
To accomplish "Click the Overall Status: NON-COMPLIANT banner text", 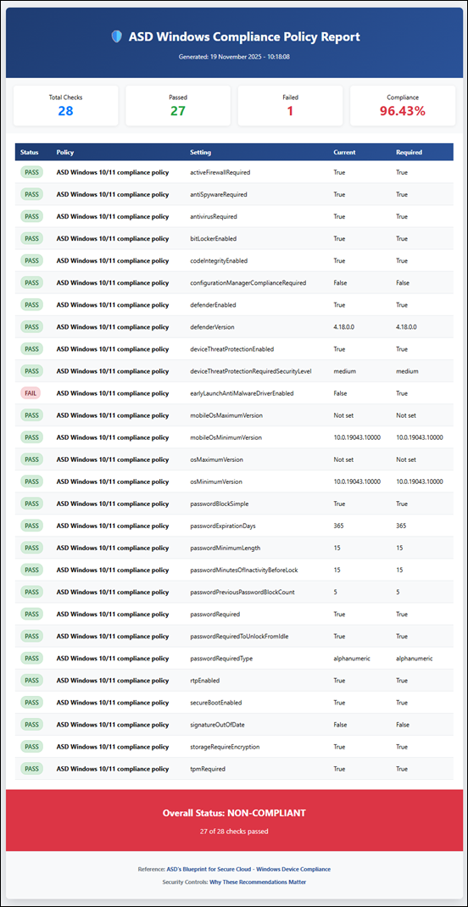I will click(234, 813).
